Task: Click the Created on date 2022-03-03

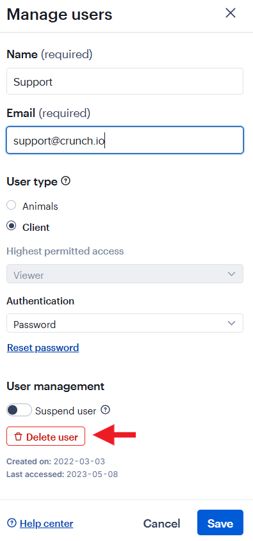Action: coord(79,461)
